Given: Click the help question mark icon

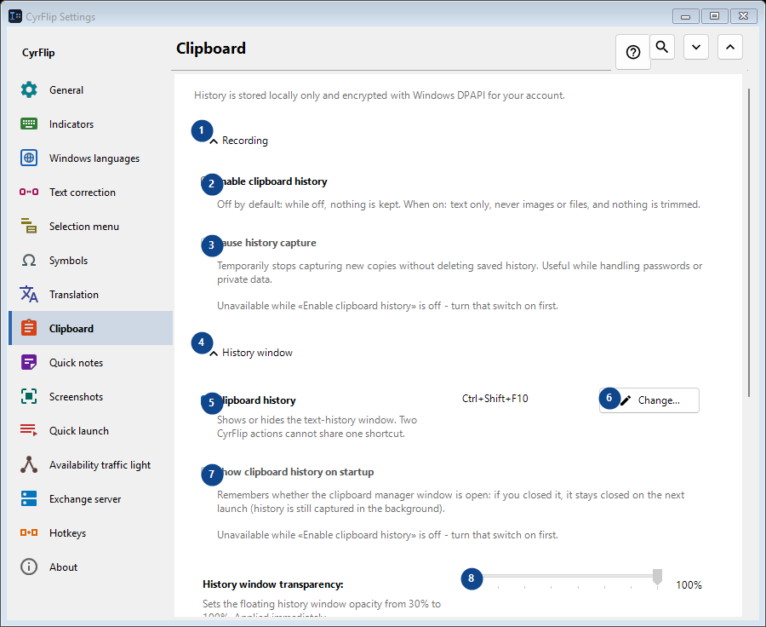Looking at the screenshot, I should click(x=633, y=52).
